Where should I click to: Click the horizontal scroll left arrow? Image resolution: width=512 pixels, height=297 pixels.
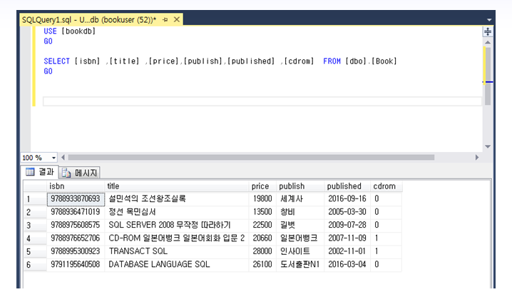point(63,158)
